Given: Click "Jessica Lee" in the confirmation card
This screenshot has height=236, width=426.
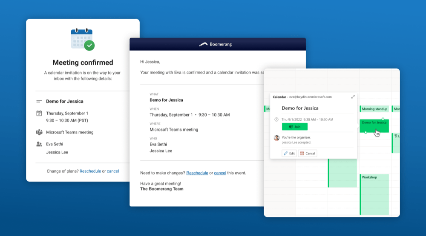Looking at the screenshot, I should coord(57,152).
